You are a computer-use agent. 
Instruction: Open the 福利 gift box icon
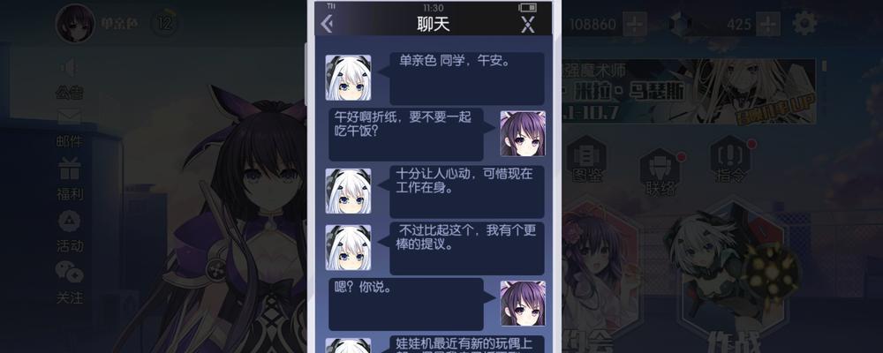pos(69,169)
